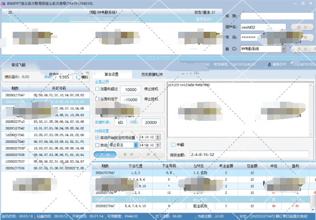
Task: Click the 总金额 column header
Action: [x=252, y=166]
